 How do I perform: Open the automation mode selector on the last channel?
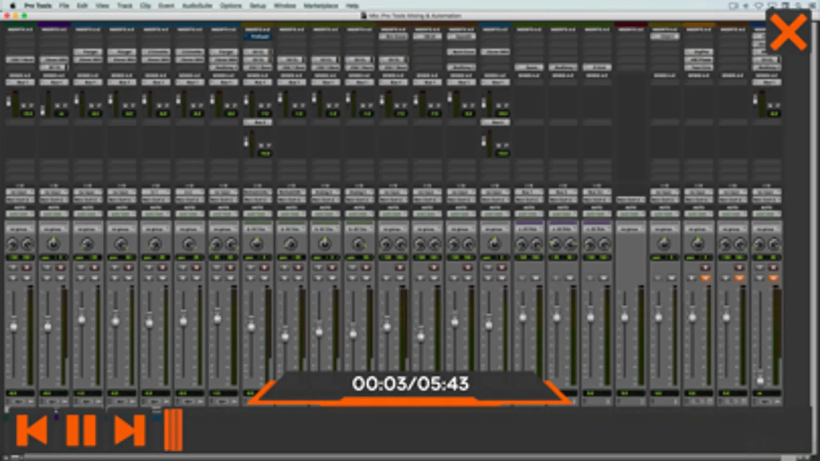(767, 214)
